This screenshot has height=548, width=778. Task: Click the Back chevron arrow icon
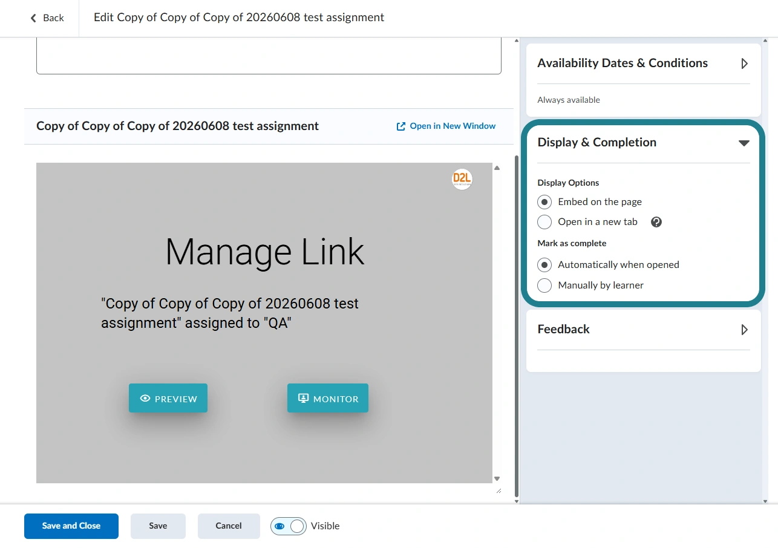(x=33, y=18)
